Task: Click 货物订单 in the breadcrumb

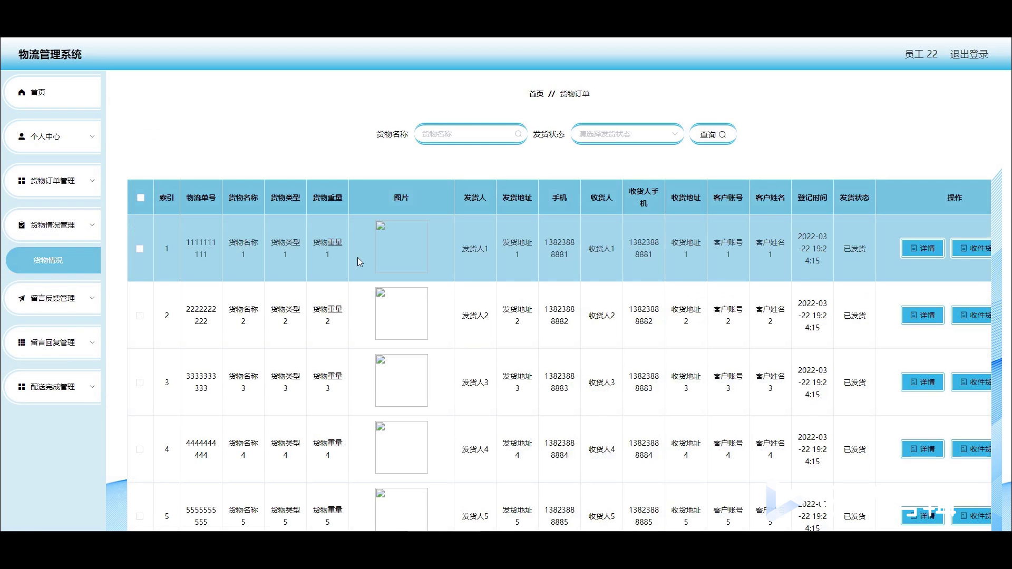Action: coord(575,94)
